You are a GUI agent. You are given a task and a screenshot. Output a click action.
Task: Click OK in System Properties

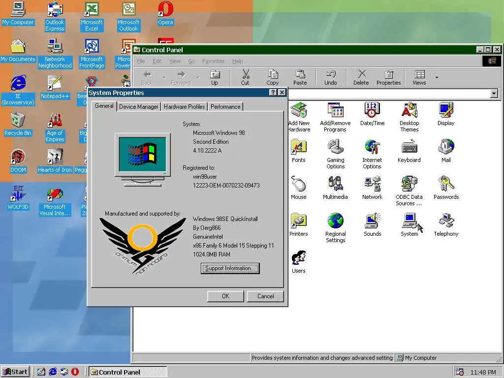tap(225, 296)
